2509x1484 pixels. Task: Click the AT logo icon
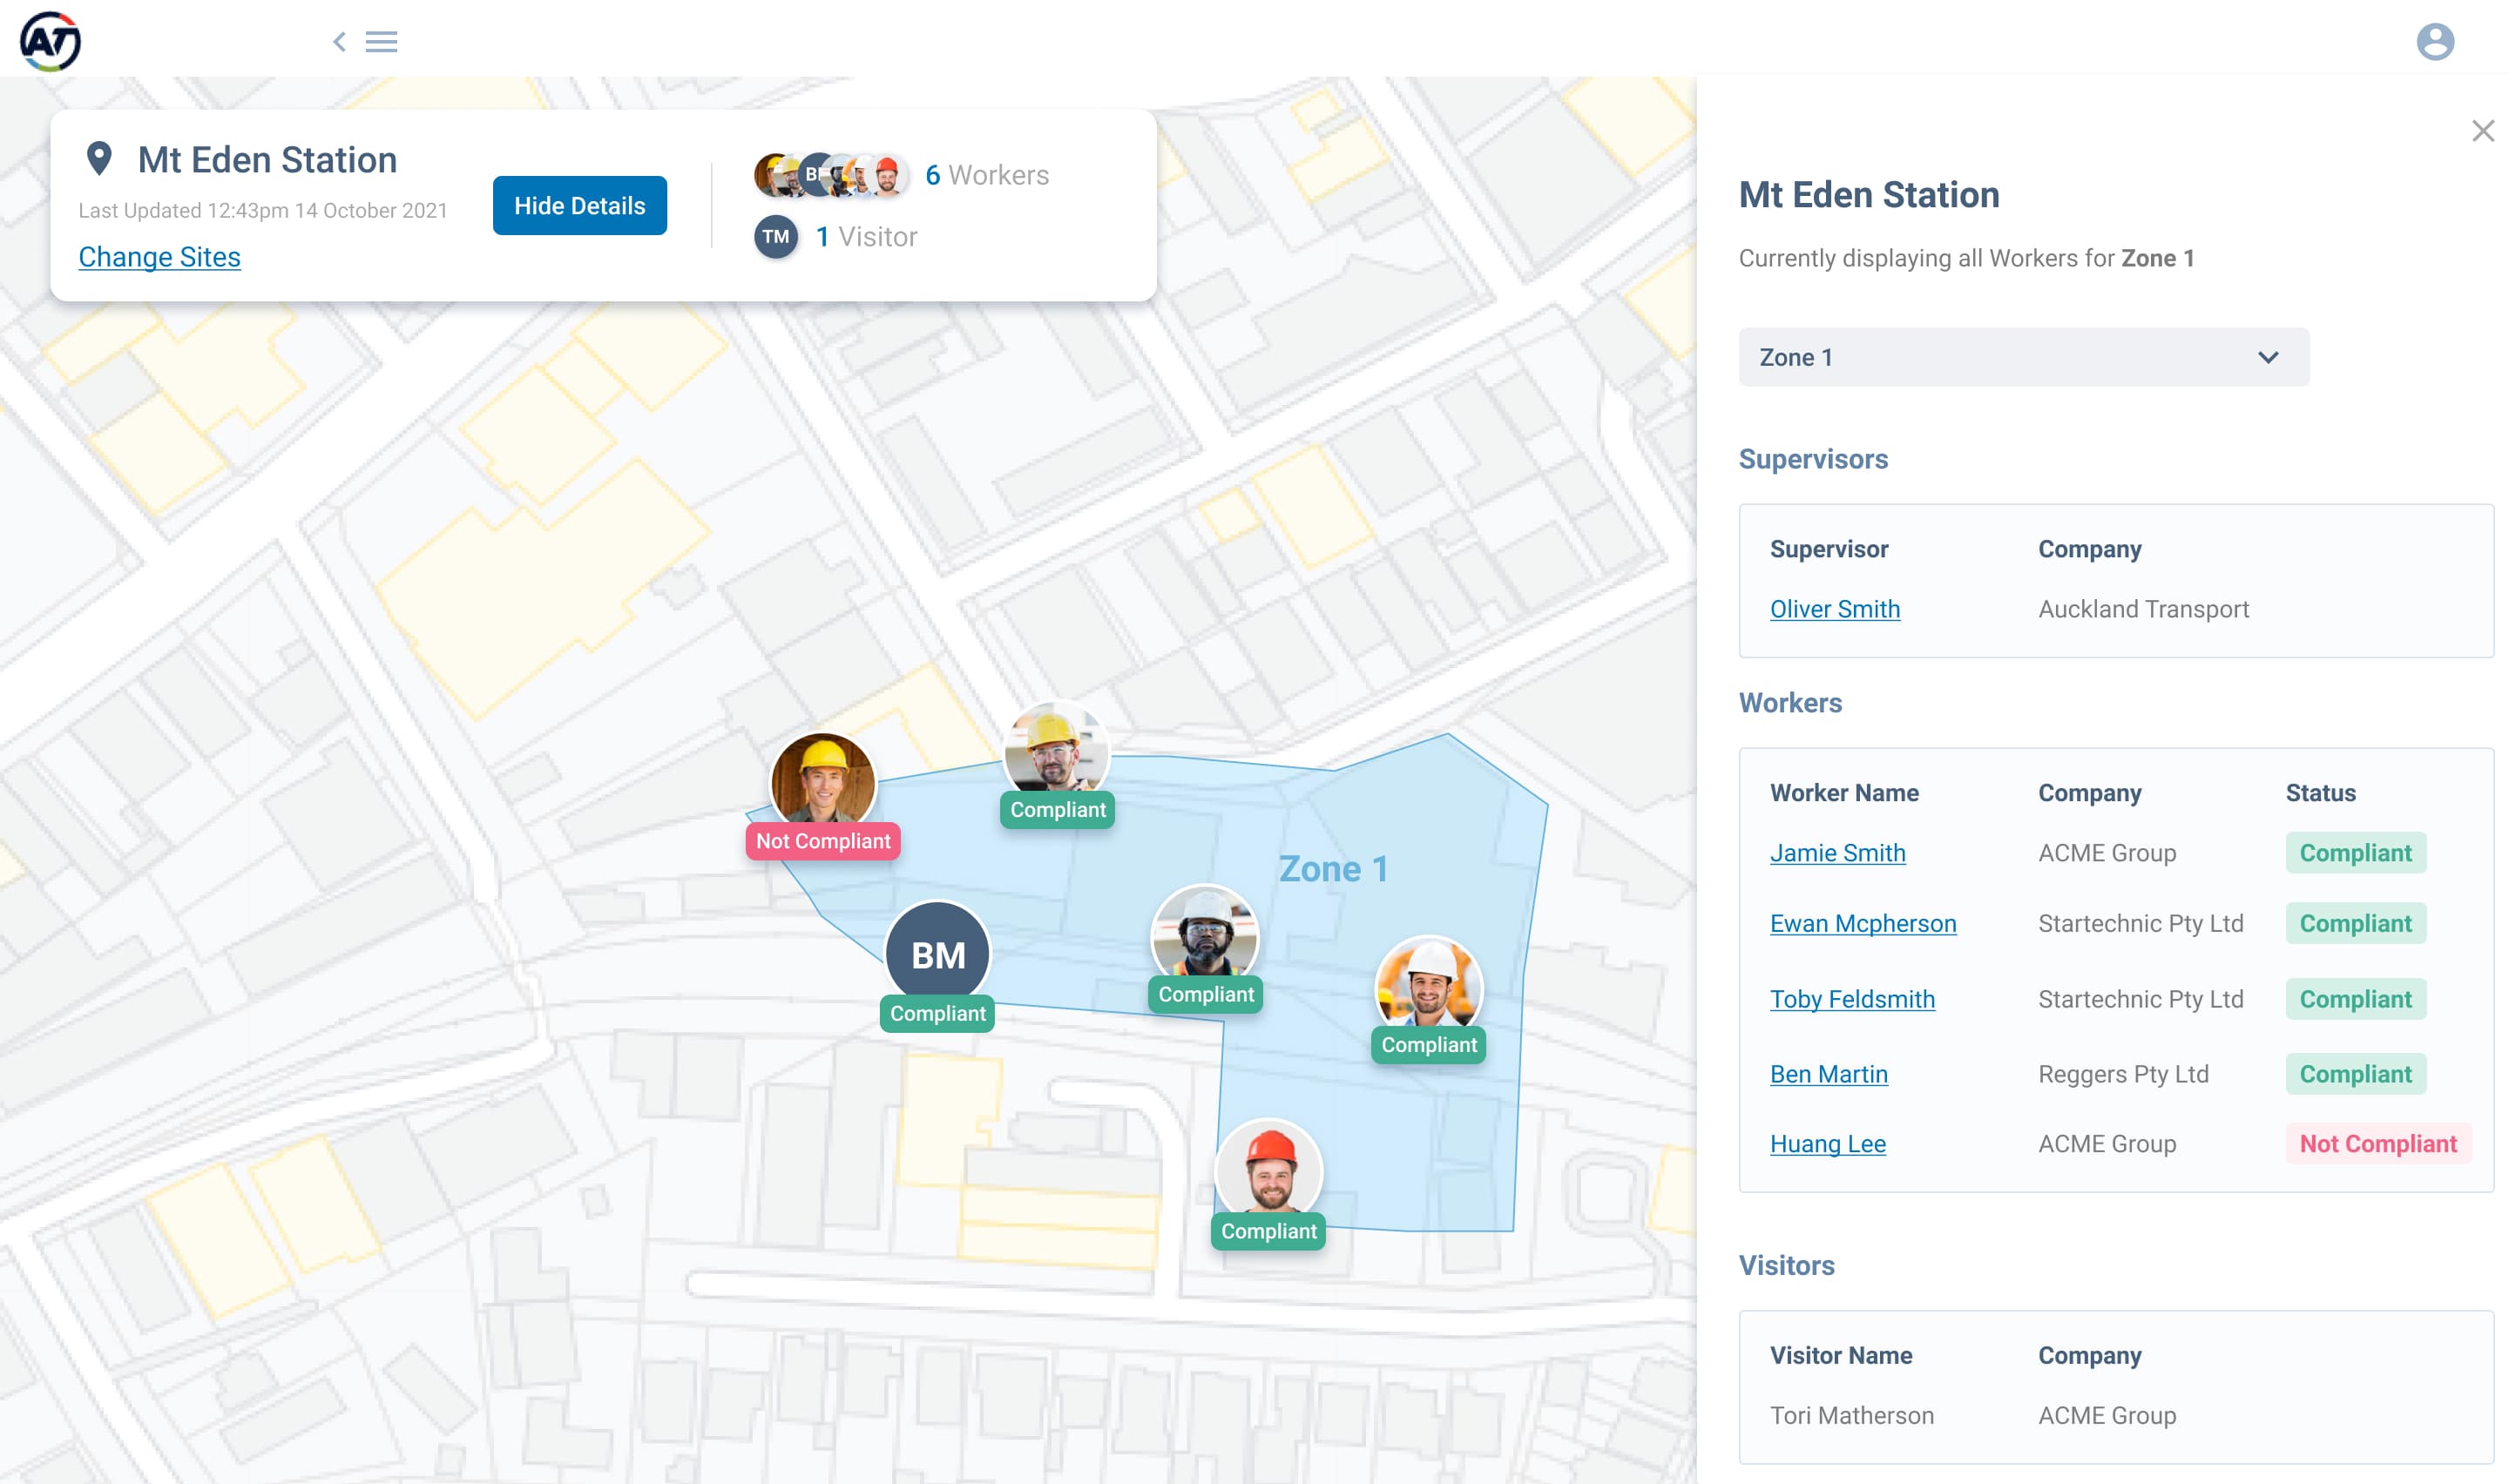(x=50, y=41)
